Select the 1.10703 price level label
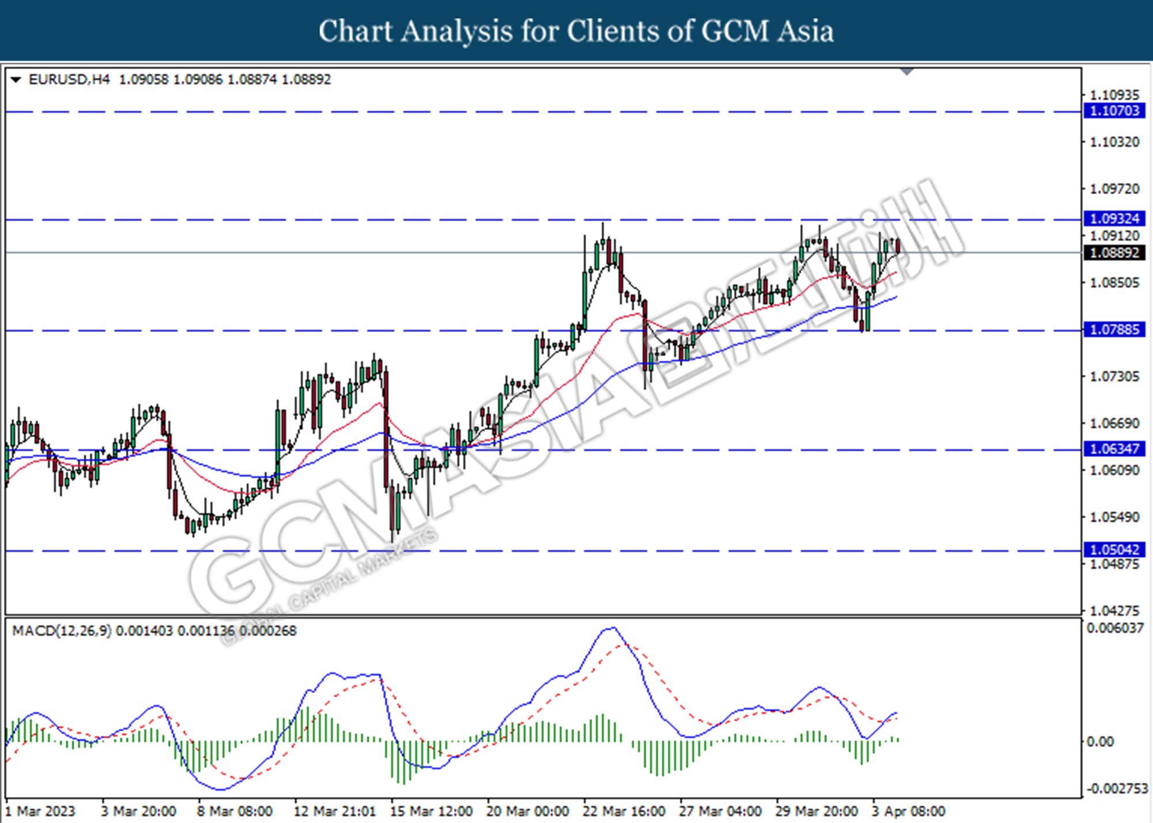 1114,111
